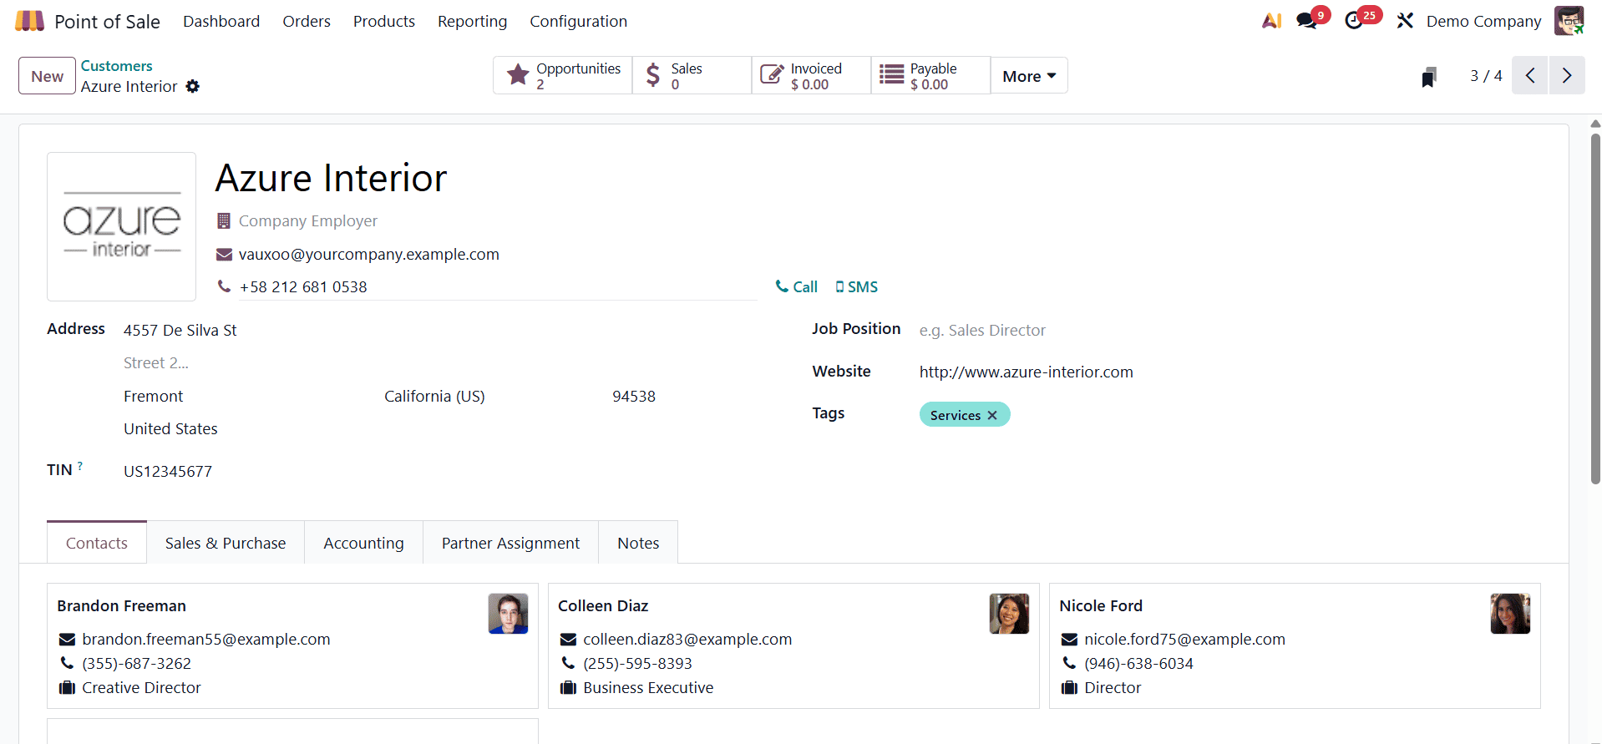Click Nicole Ford's avatar photo
This screenshot has height=744, width=1602.
[1510, 614]
